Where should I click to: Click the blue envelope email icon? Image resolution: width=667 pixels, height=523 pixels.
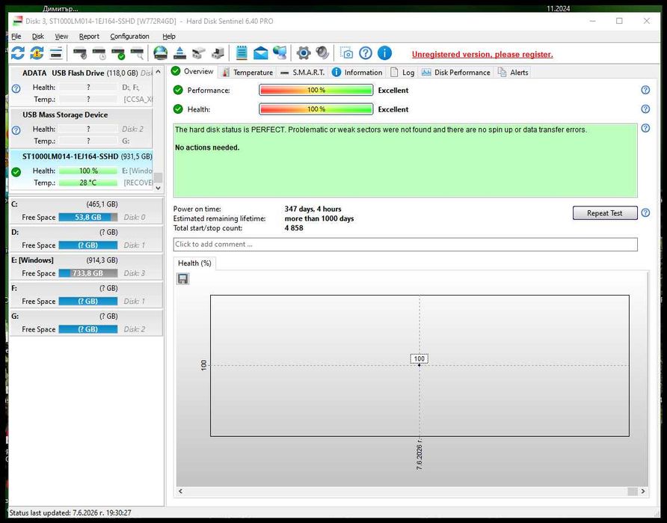click(x=260, y=53)
